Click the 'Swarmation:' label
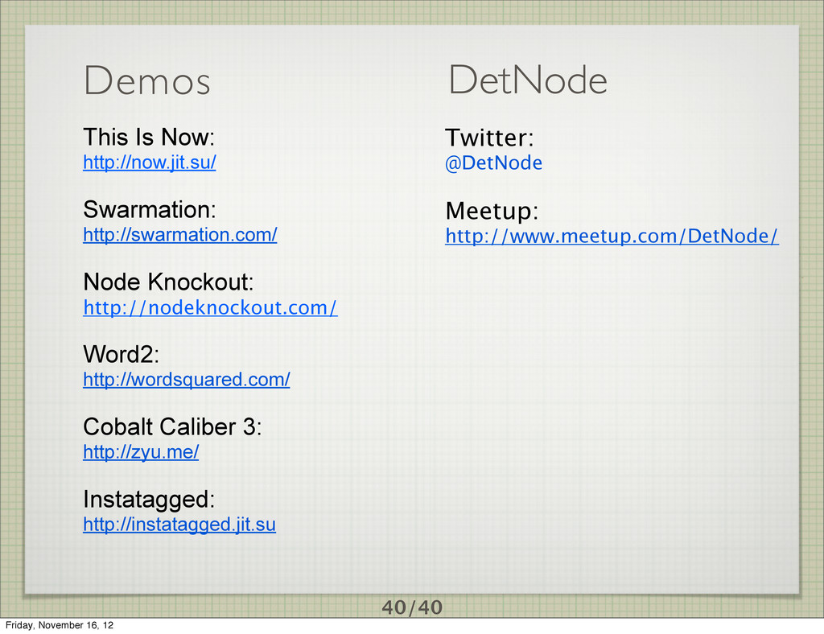This screenshot has height=634, width=824. tap(149, 209)
